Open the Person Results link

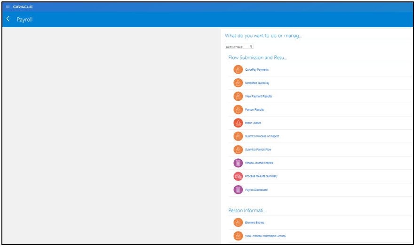click(254, 110)
